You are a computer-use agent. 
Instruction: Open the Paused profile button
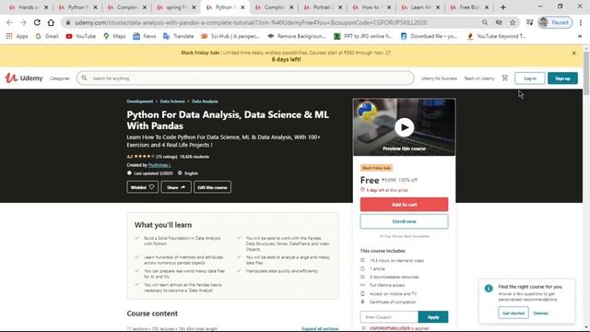tap(555, 22)
